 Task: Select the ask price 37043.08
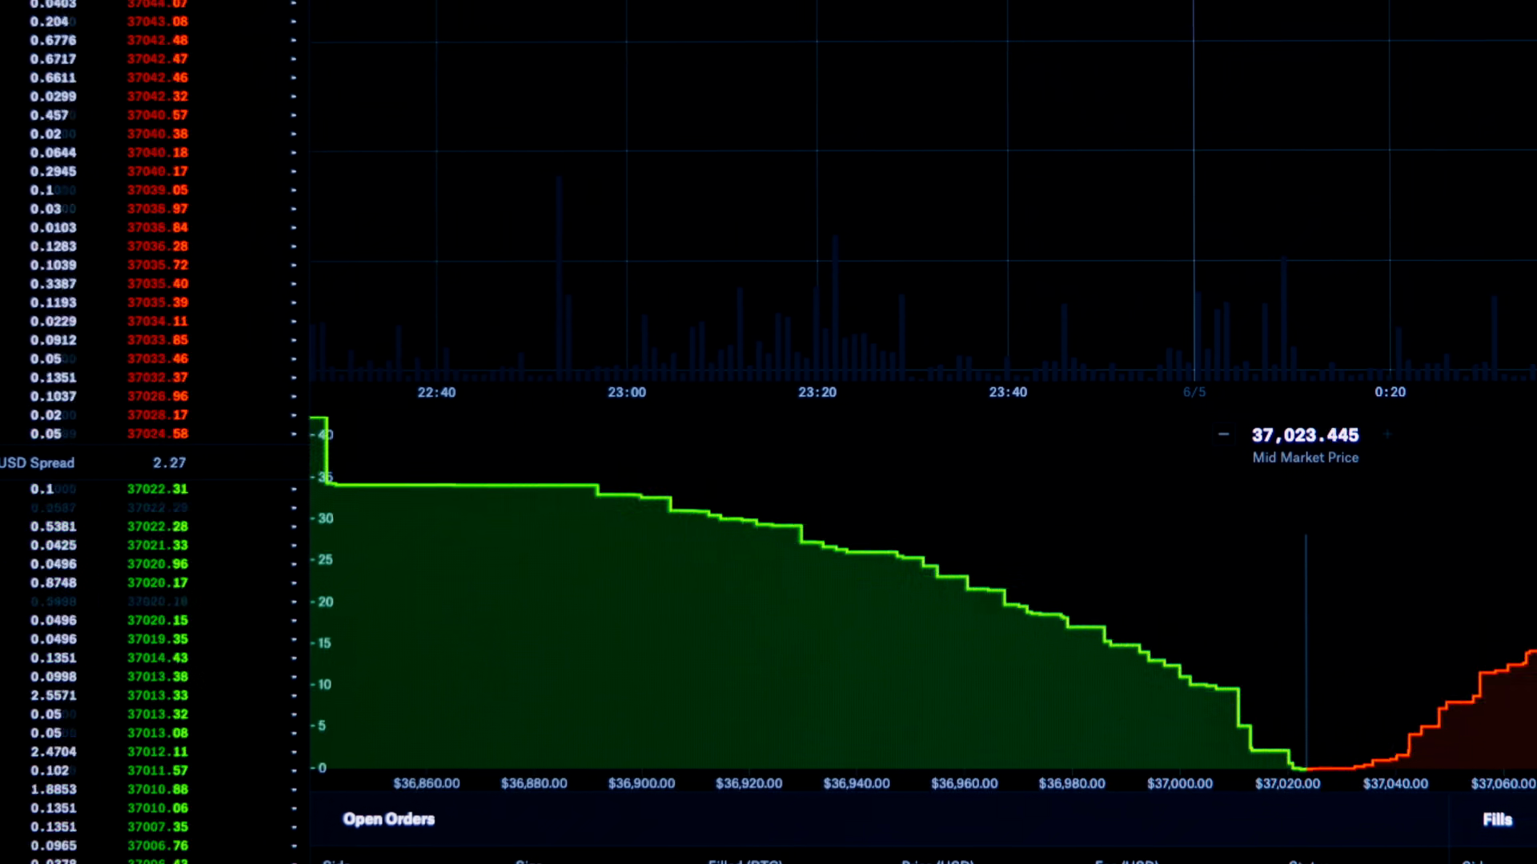158,22
